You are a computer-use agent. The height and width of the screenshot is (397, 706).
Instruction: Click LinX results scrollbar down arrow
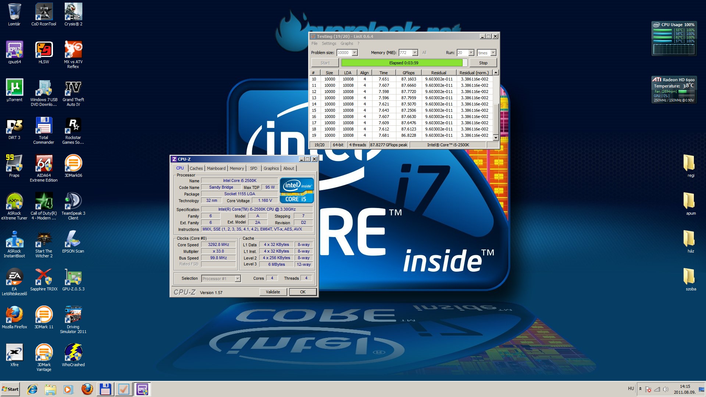coord(496,138)
